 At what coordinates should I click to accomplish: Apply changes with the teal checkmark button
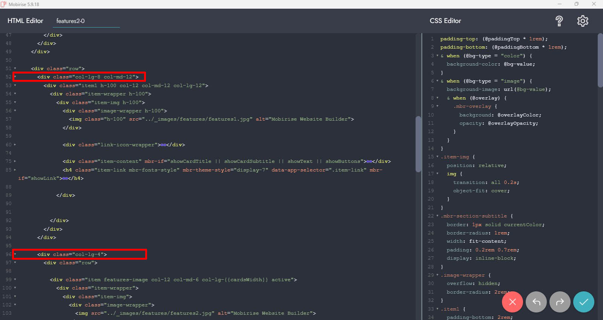click(583, 302)
